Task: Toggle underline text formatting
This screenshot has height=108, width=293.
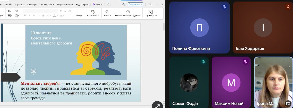Action: pyautogui.click(x=34, y=16)
